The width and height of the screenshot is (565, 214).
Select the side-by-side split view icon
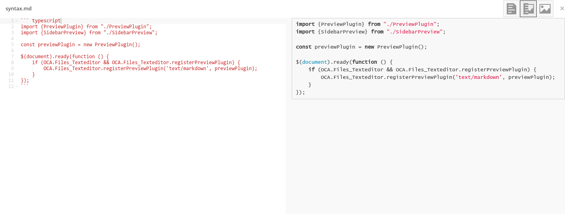528,8
